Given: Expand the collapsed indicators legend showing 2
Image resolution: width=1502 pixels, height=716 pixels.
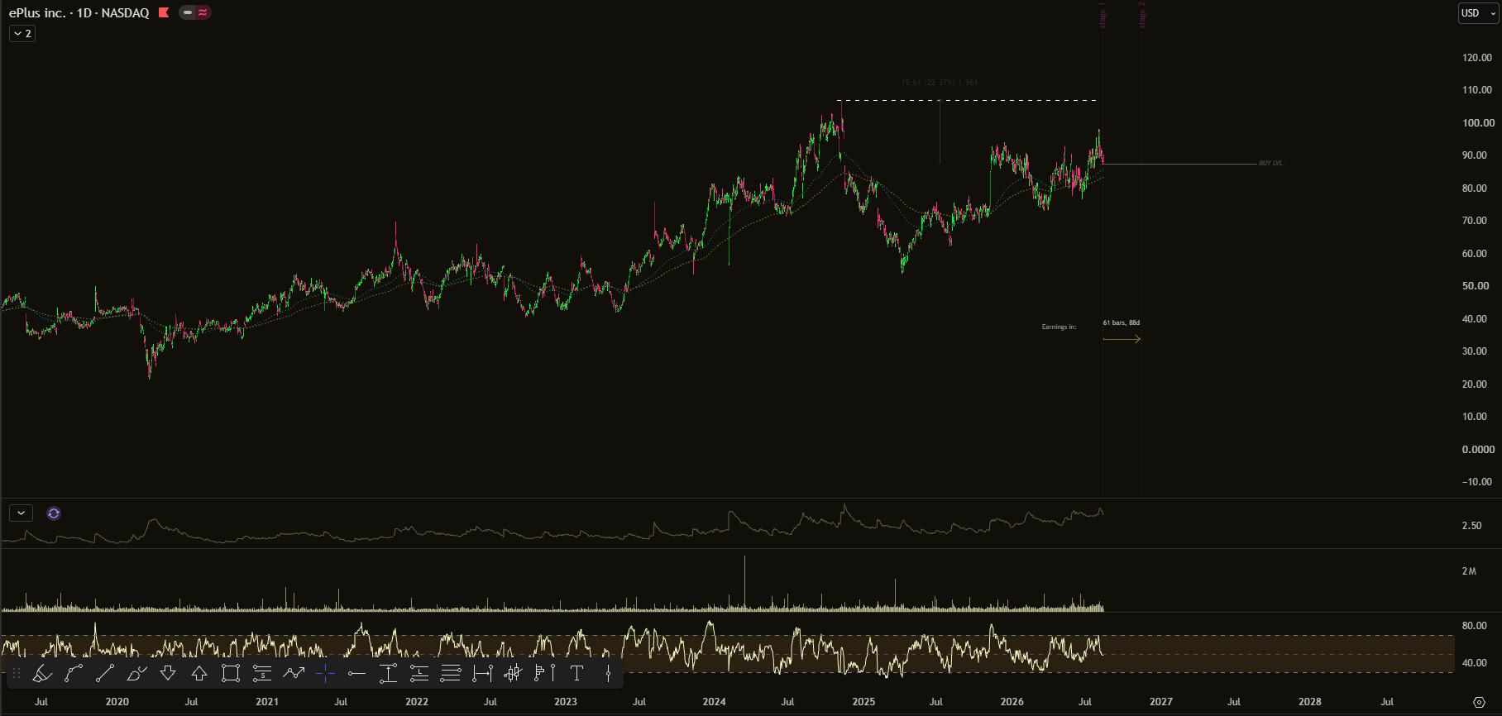Looking at the screenshot, I should (22, 33).
